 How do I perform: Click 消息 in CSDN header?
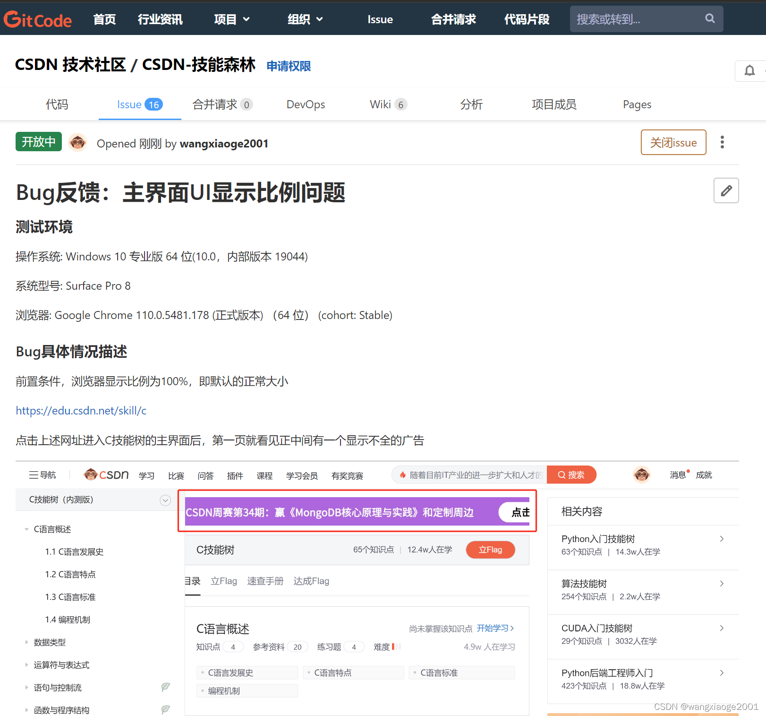coord(678,475)
